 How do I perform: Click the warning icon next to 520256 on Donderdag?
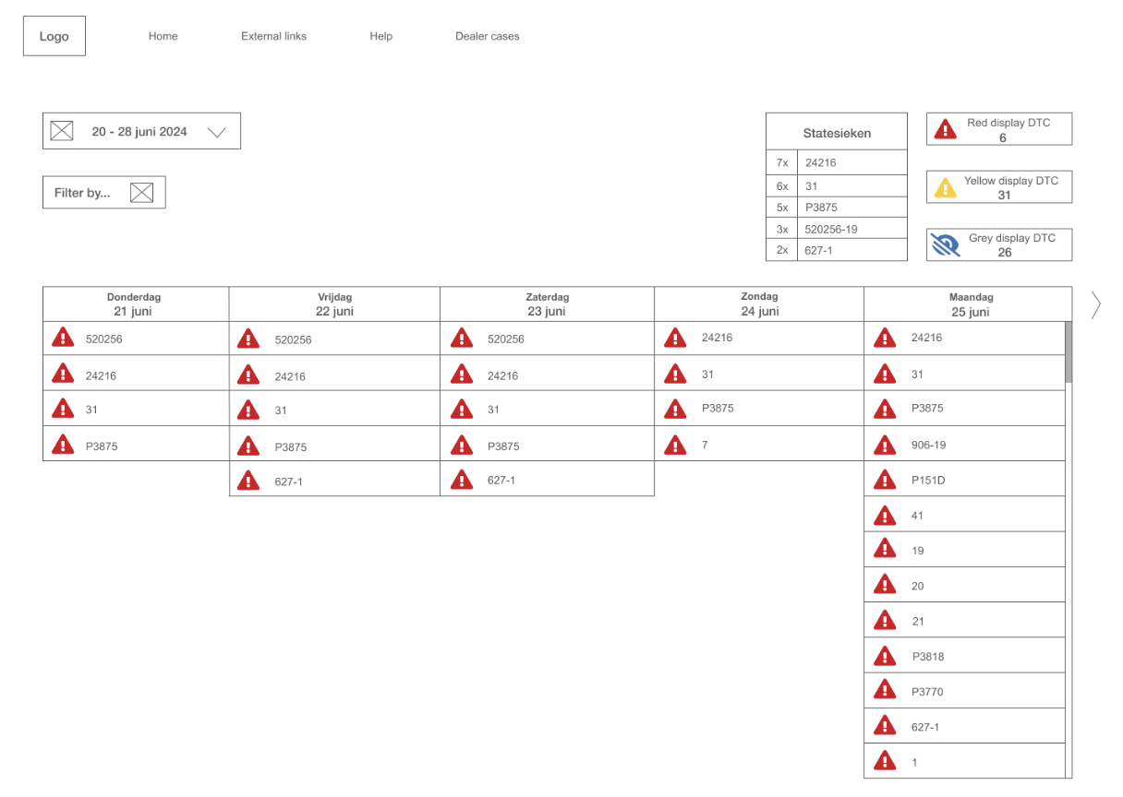point(62,338)
